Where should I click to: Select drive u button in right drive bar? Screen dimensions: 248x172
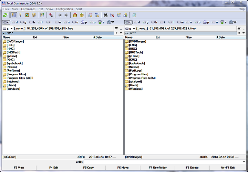point(215,22)
